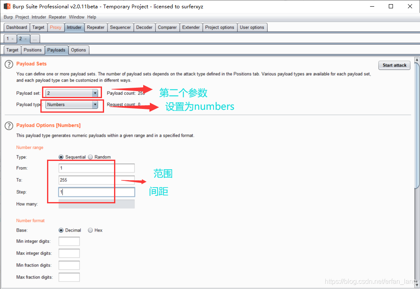Switch to the Sequencer tab
Screen dimensions: 420x289
pyautogui.click(x=120, y=27)
